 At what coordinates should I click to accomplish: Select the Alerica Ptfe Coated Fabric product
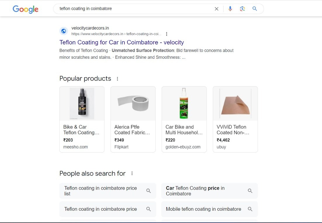pos(133,119)
